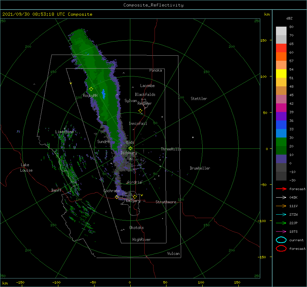Screen dimensions: 307x287
Task: Click the orange 57-60 dBZ swatch
Action: 281,57
